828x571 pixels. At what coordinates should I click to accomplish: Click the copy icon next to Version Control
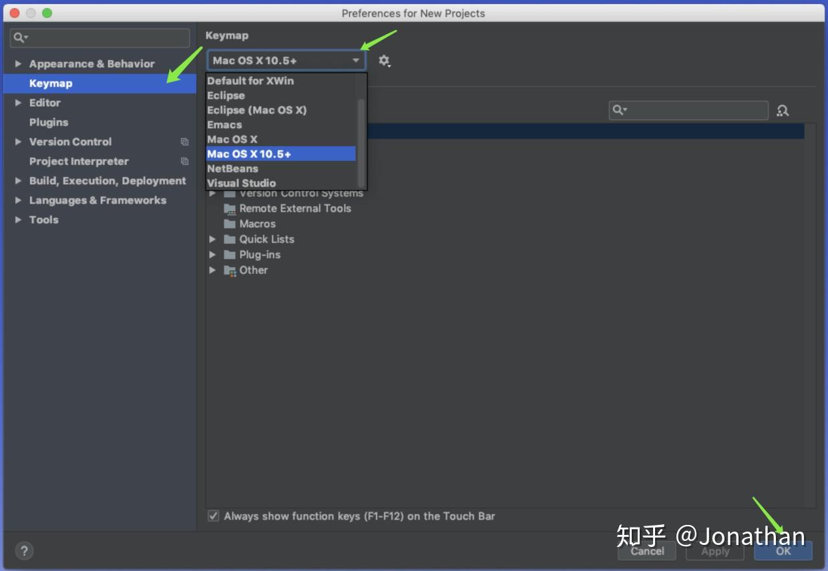[x=184, y=142]
